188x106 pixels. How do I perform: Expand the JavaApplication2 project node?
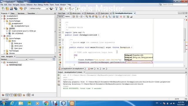[x=2, y=16]
